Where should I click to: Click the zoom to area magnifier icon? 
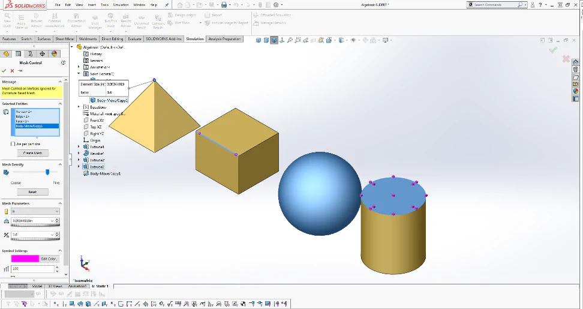click(297, 40)
